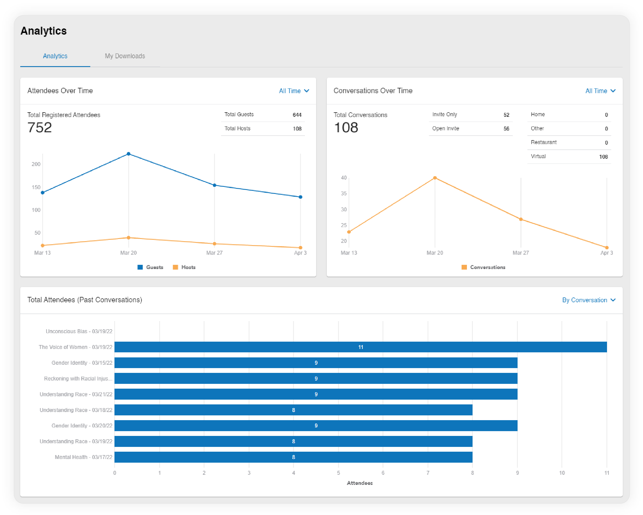Image resolution: width=643 pixels, height=515 pixels.
Task: Click Total Registered Attendees number 752
Action: pos(40,128)
